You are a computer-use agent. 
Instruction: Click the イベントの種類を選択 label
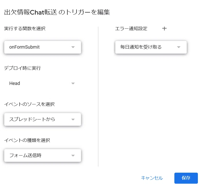pos(27,140)
